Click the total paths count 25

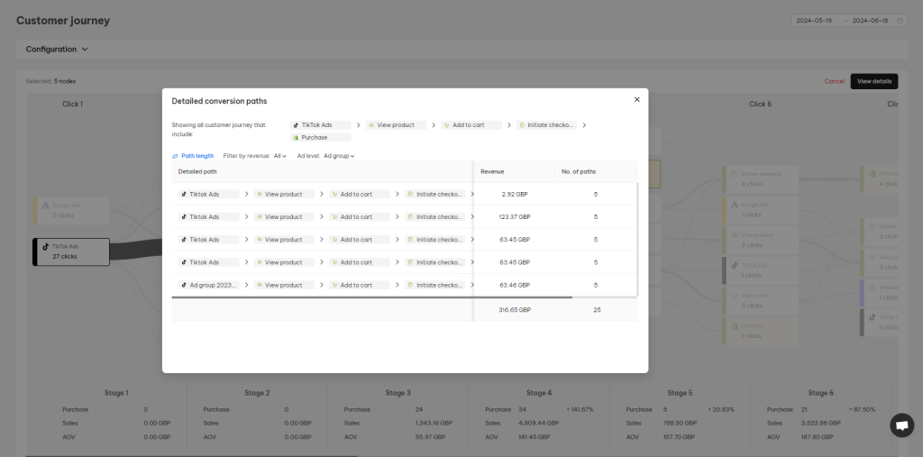tap(597, 310)
